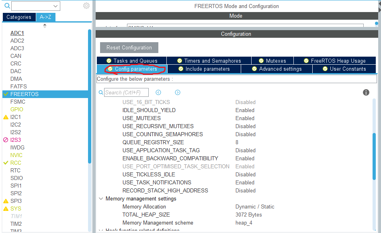Open the Timers and Semaphores tab
381x233 pixels.
(209, 61)
